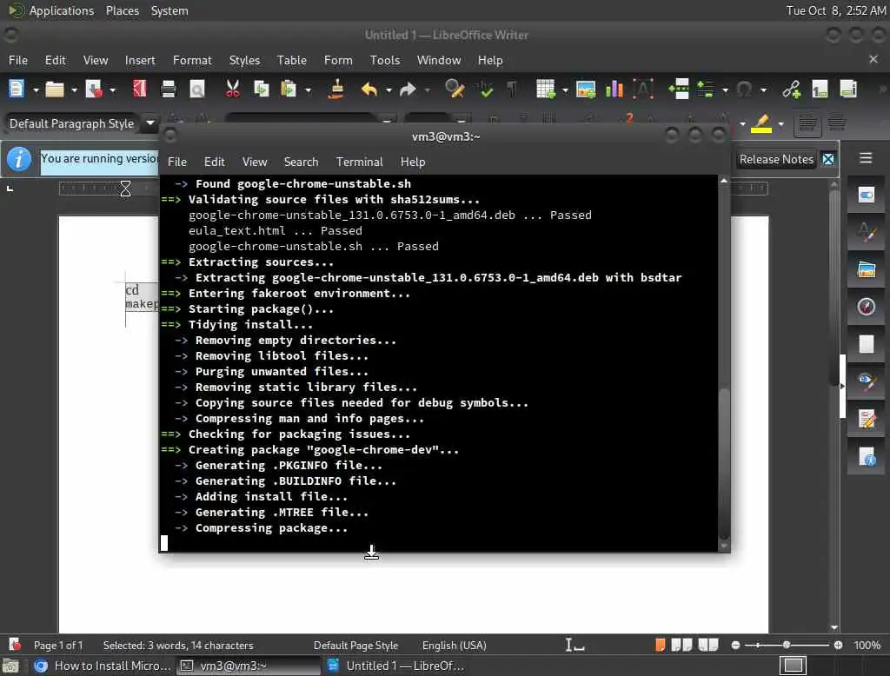Open the Highlighting Color dropdown arrow

pyautogui.click(x=781, y=123)
